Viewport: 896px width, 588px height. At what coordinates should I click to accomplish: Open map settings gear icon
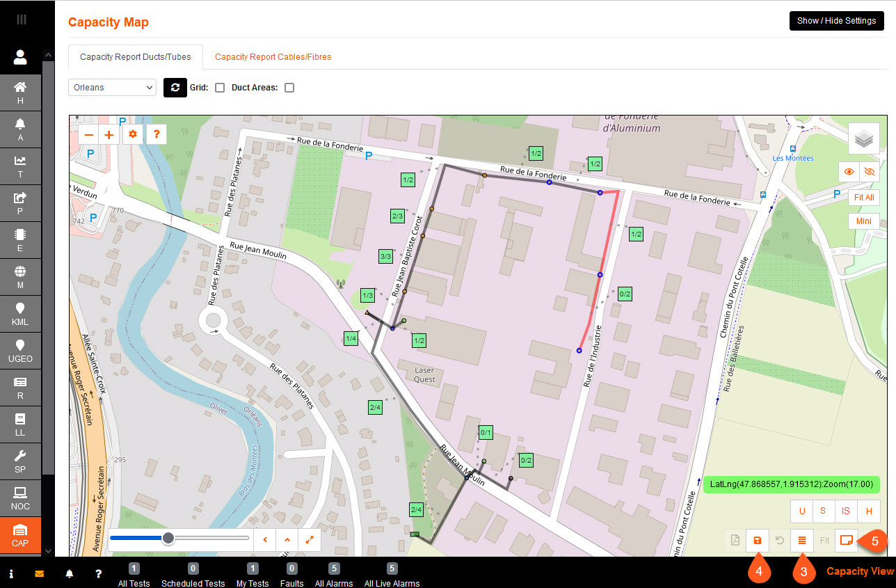133,135
